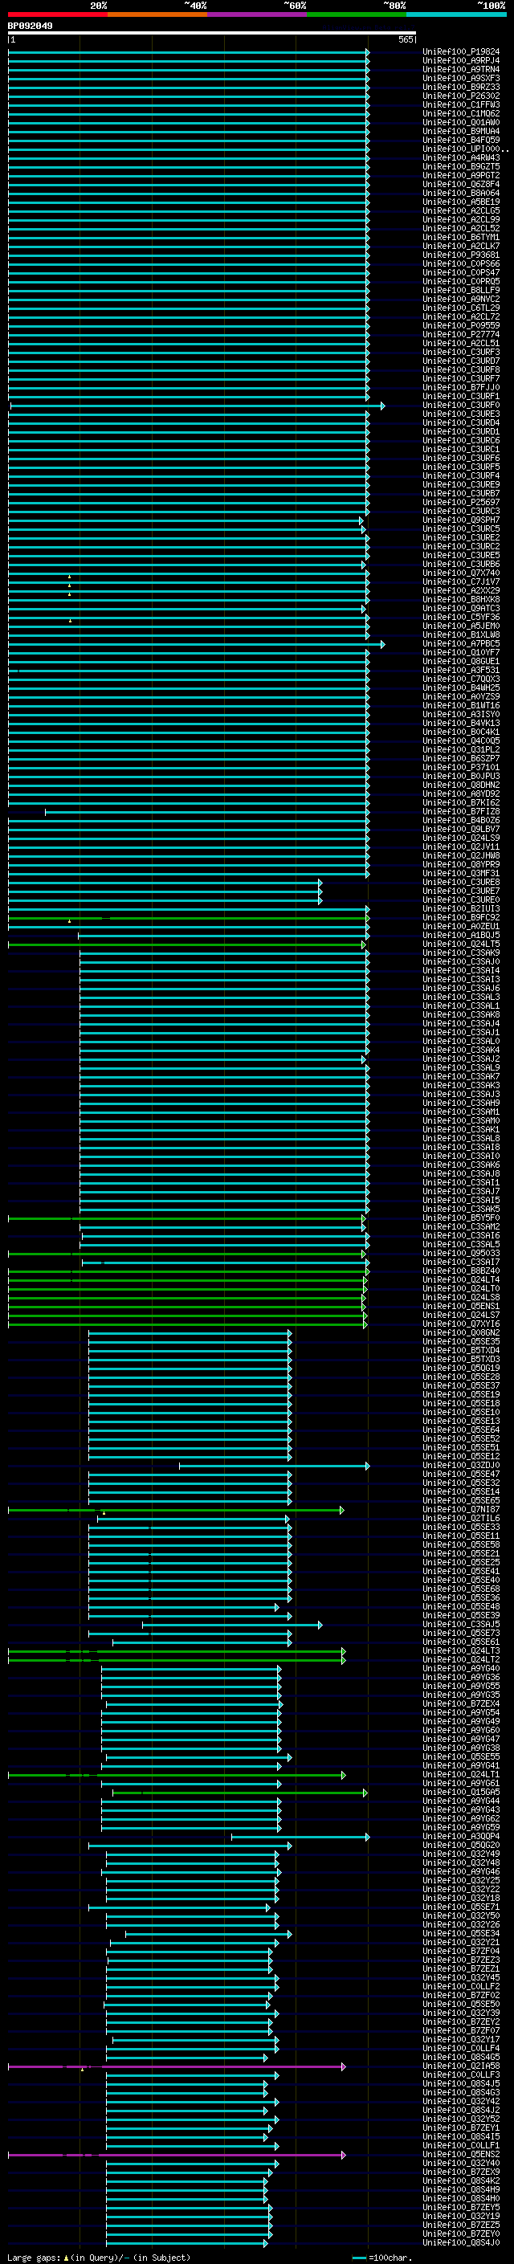Viewport: 514px width, 2264px height.
Task: Click green alignment bar of UniRef100_B9FC92
Action: coord(187,917)
